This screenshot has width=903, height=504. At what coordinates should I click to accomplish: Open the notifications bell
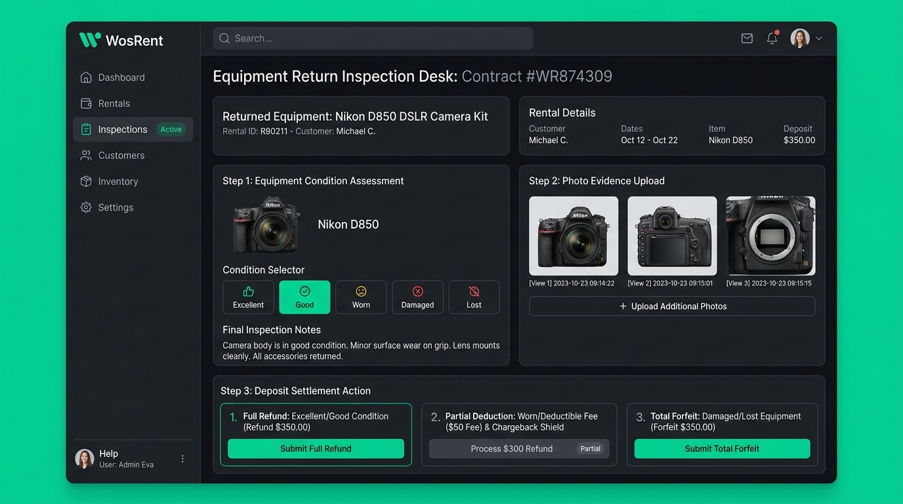coord(772,38)
